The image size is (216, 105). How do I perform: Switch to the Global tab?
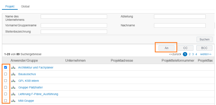(25, 6)
